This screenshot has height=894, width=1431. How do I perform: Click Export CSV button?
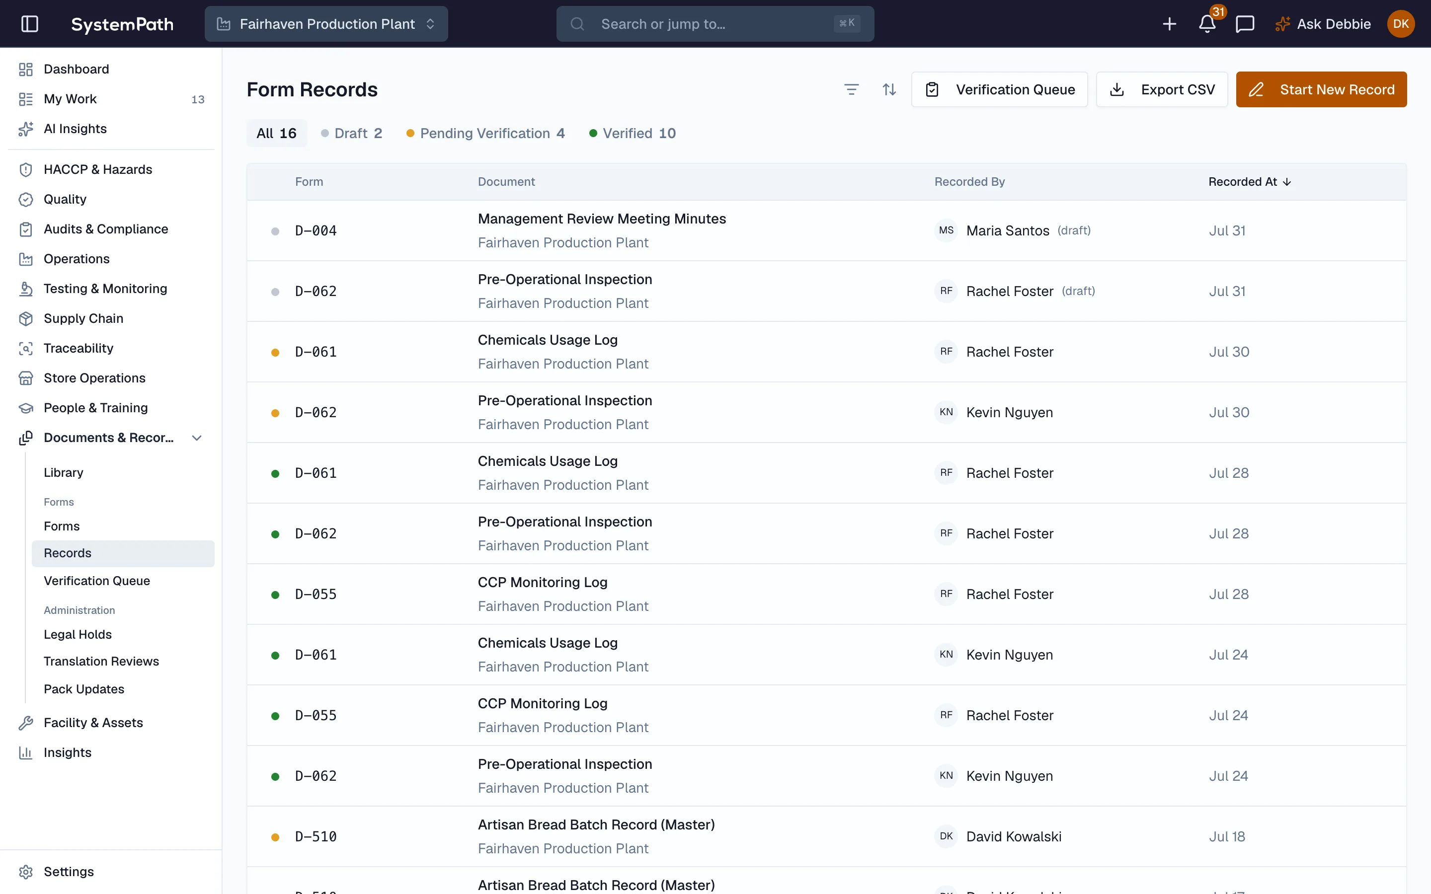[x=1162, y=89]
